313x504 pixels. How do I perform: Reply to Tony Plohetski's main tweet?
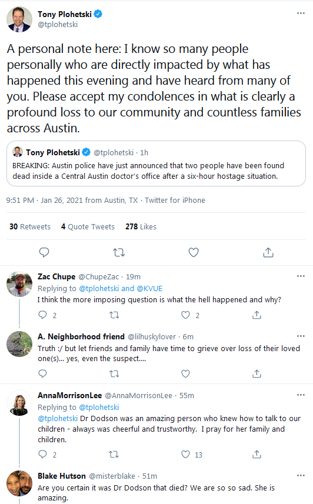[x=44, y=252]
